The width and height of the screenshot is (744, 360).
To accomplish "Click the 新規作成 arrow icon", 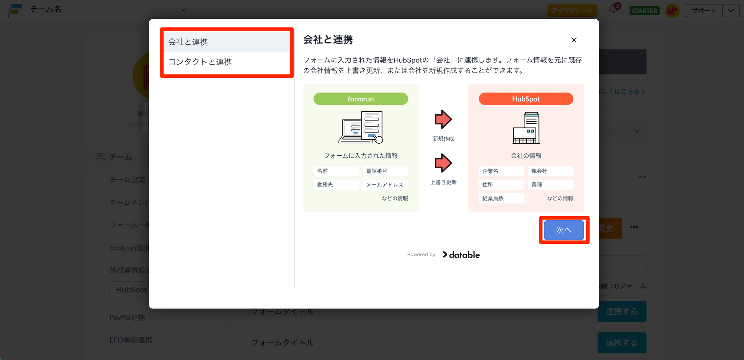I will click(x=443, y=119).
